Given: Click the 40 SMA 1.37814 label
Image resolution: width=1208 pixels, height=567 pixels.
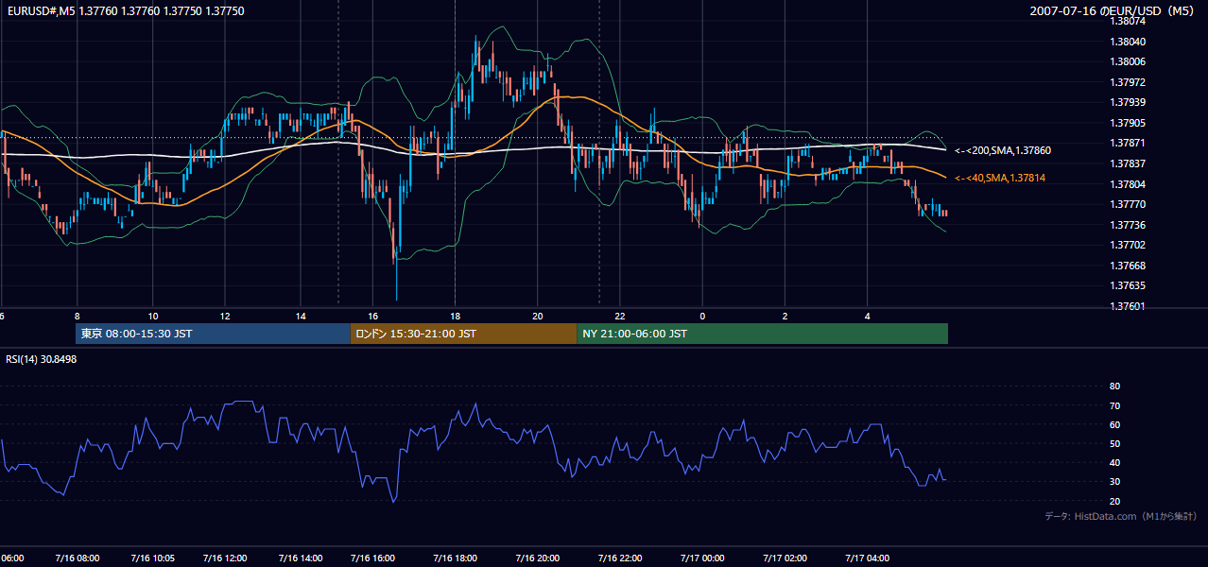Looking at the screenshot, I should pos(1000,178).
